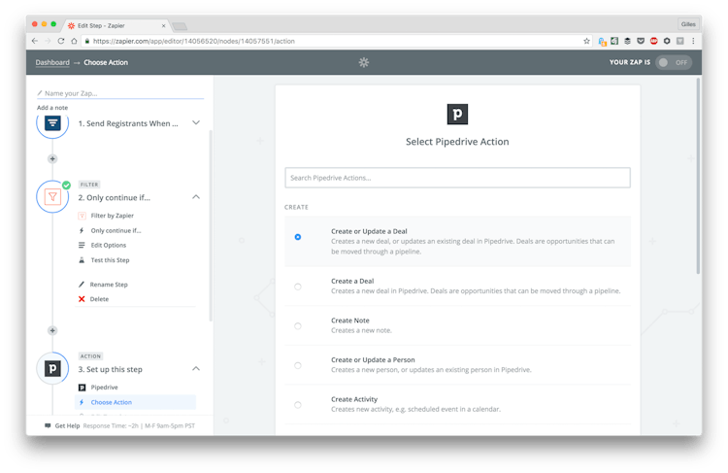The width and height of the screenshot is (728, 473).
Task: Select the Create a Deal radio button
Action: [x=298, y=287]
